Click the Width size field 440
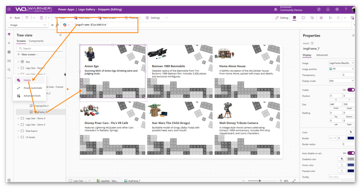 click(x=336, y=104)
